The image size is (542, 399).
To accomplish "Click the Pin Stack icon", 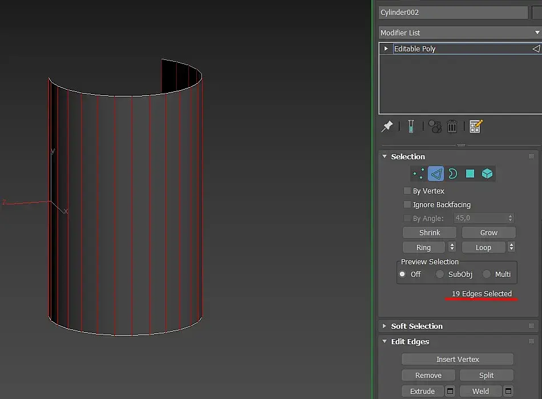I will (x=387, y=127).
